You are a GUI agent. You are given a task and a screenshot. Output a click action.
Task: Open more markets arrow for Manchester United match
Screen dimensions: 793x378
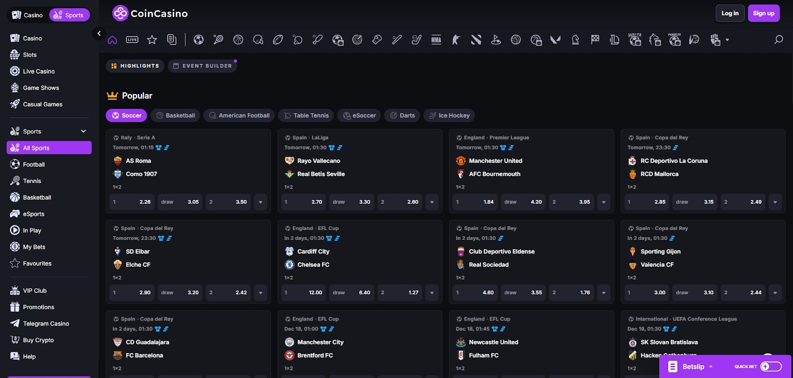[x=604, y=202]
